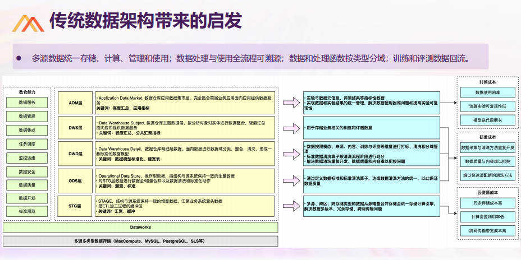
Task: Click the 模型迭代周期长 box
Action: click(x=488, y=120)
